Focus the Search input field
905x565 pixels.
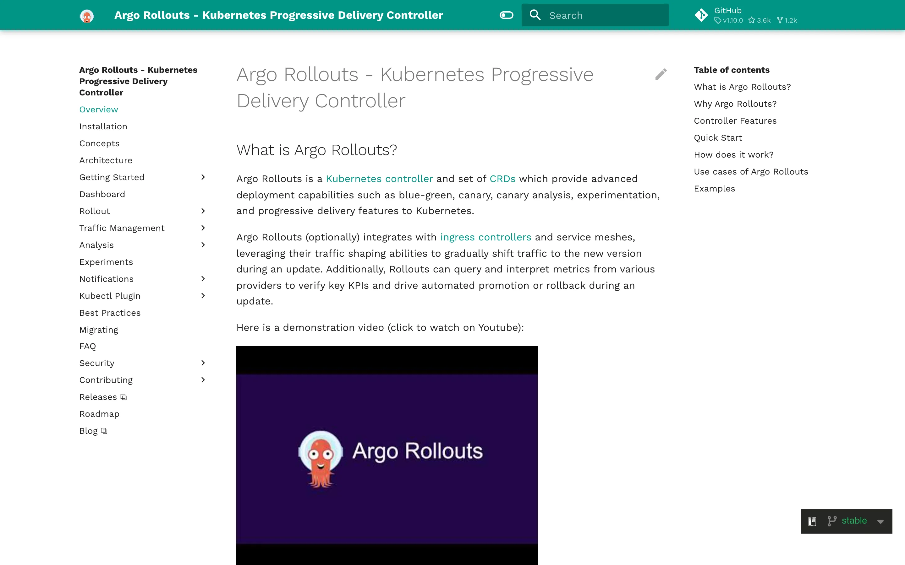pos(595,15)
